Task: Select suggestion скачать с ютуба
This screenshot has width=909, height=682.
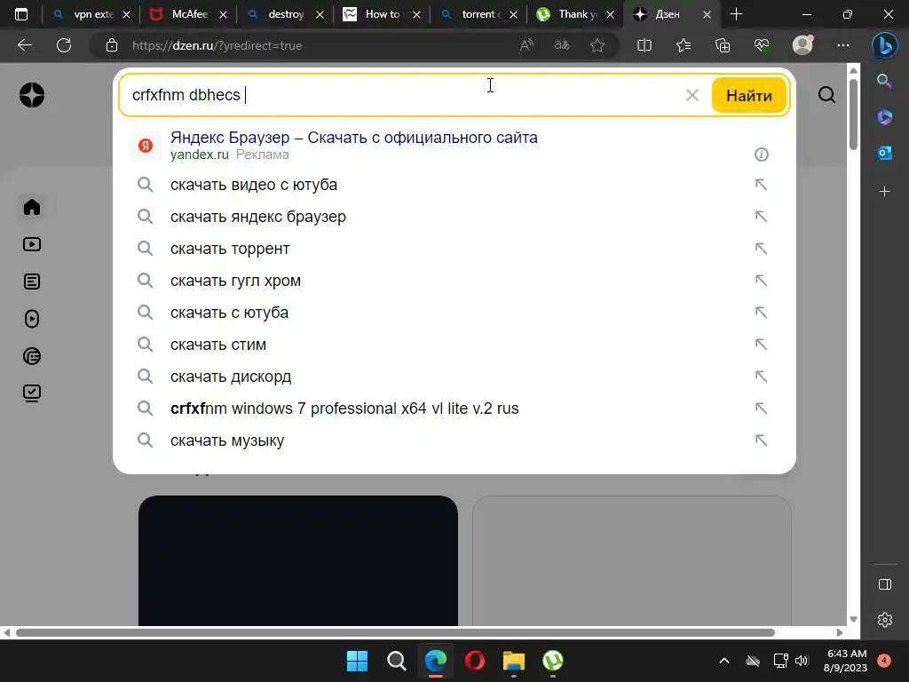Action: pos(454,313)
